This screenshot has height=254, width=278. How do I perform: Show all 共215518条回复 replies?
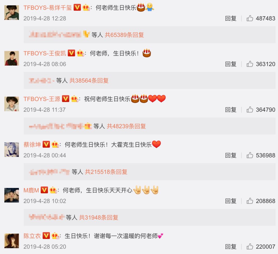(x=106, y=172)
